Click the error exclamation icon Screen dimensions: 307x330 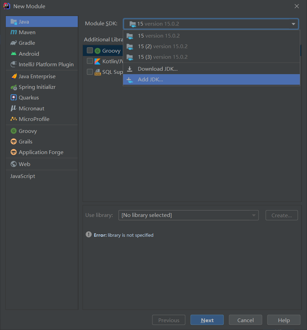tap(89, 234)
